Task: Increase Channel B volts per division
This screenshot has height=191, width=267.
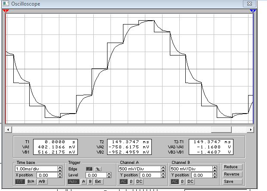Action: pos(215,167)
